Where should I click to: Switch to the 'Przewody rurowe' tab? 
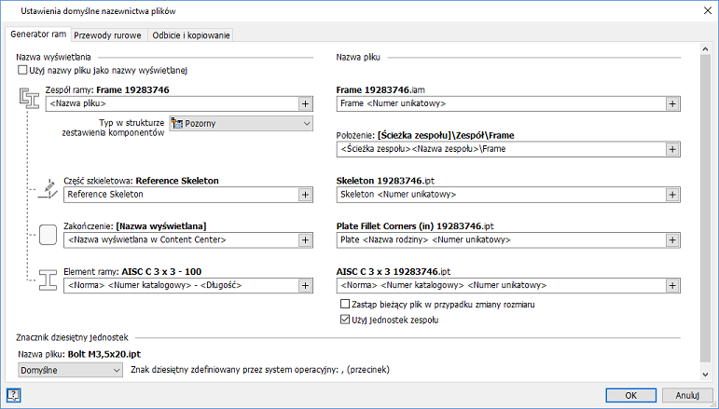point(107,35)
